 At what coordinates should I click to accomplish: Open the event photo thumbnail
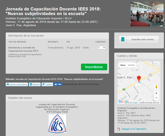point(147,14)
